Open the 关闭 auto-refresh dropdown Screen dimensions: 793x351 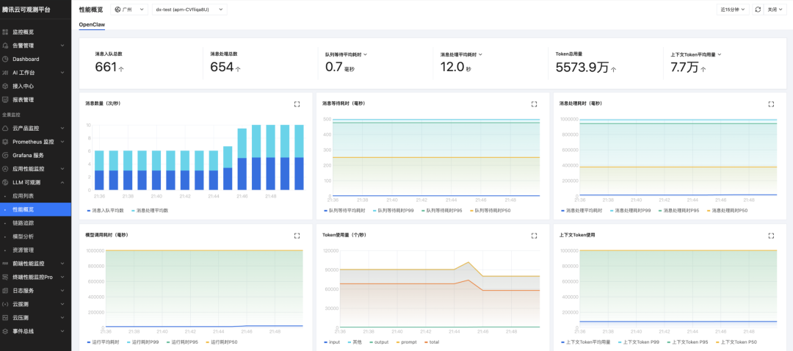click(775, 10)
